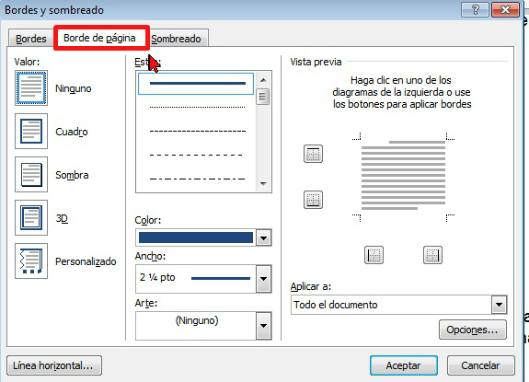
Task: Toggle the top border preview button
Action: pos(313,154)
